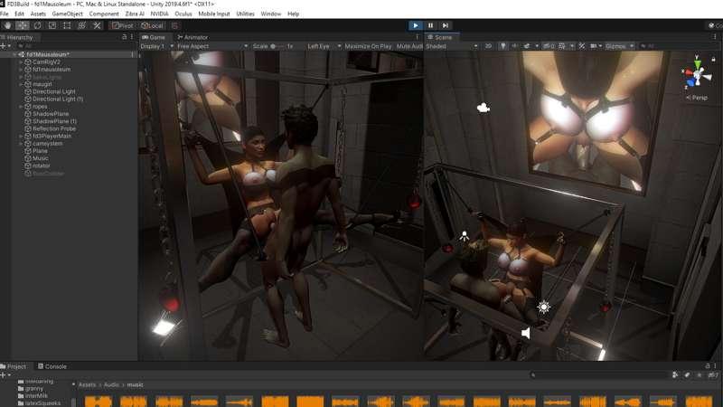This screenshot has height=407, width=723.
Task: Toggle Local handle rotation mode
Action: 152,26
